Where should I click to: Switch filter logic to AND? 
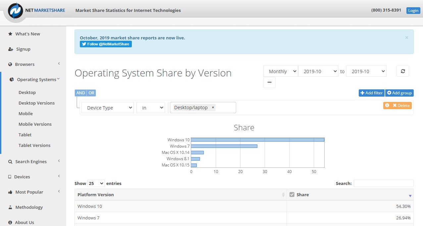click(81, 93)
